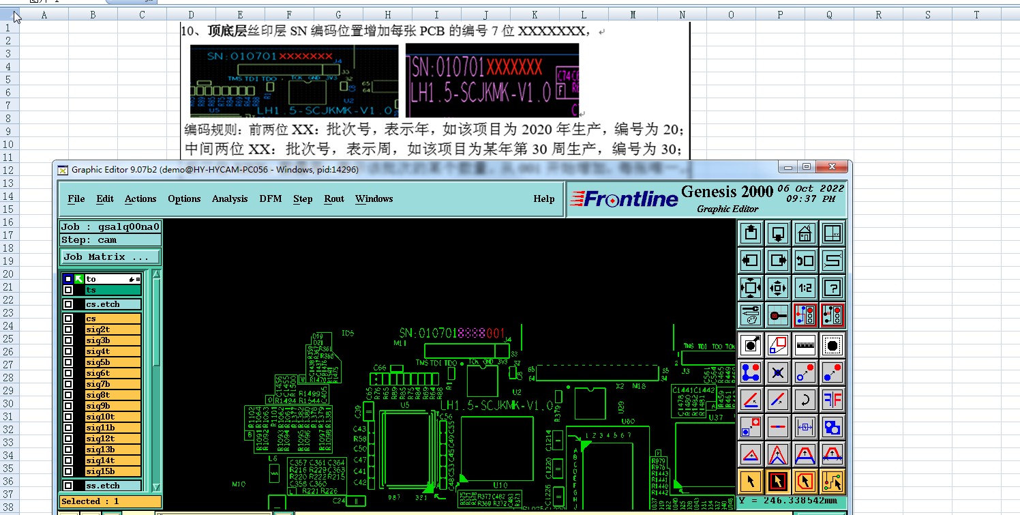Toggle the 'cs' layer checkbox
The height and width of the screenshot is (515, 1020).
coord(68,319)
